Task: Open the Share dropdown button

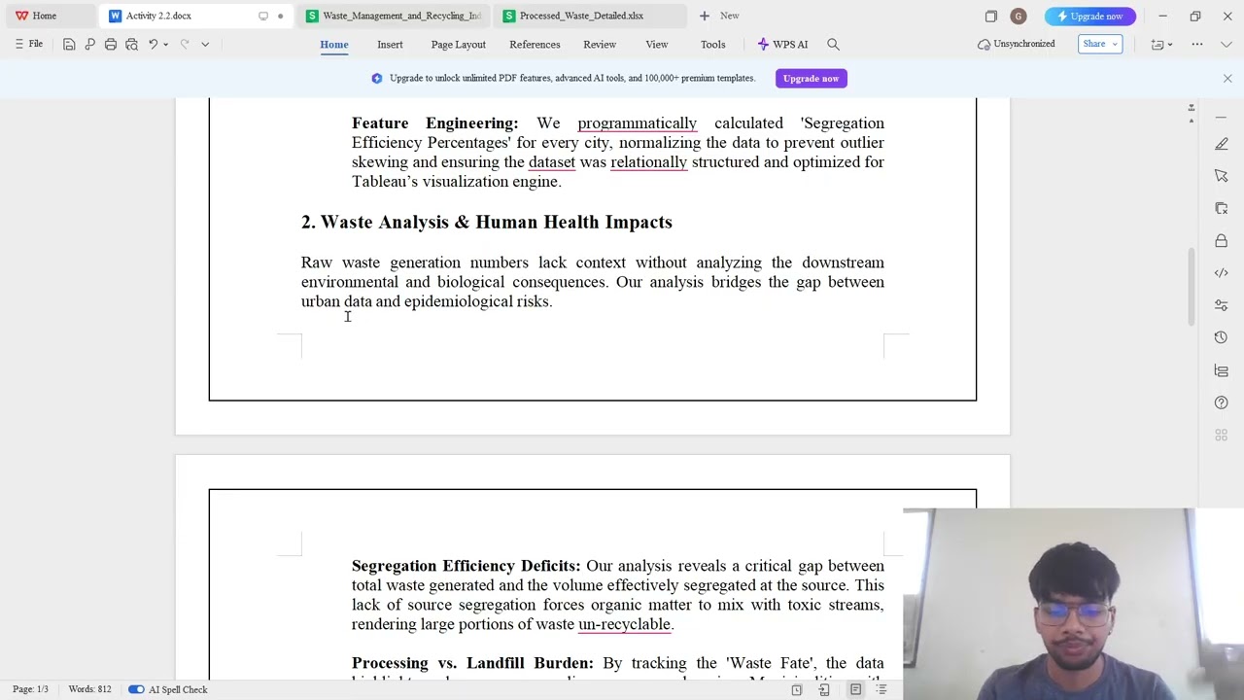Action: coord(1100,44)
